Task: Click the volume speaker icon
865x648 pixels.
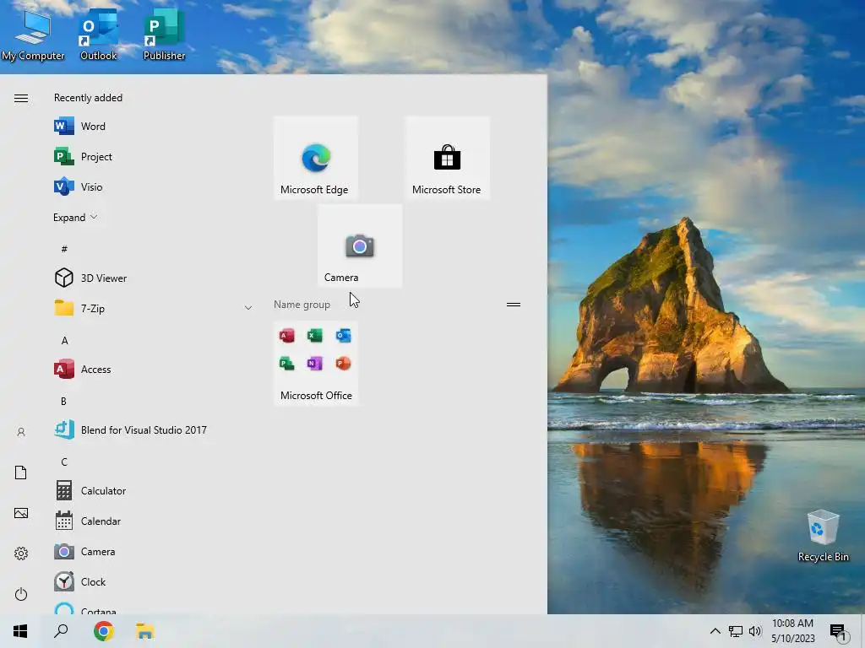Action: (x=755, y=631)
